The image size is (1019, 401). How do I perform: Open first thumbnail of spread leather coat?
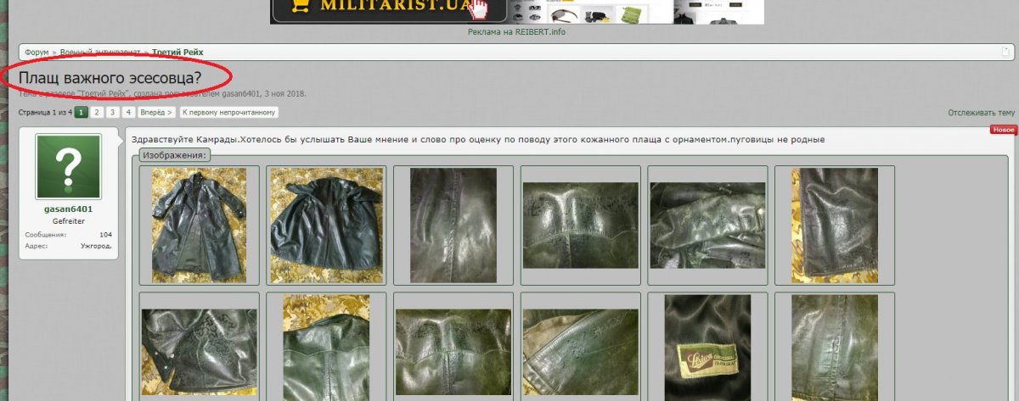pyautogui.click(x=199, y=225)
